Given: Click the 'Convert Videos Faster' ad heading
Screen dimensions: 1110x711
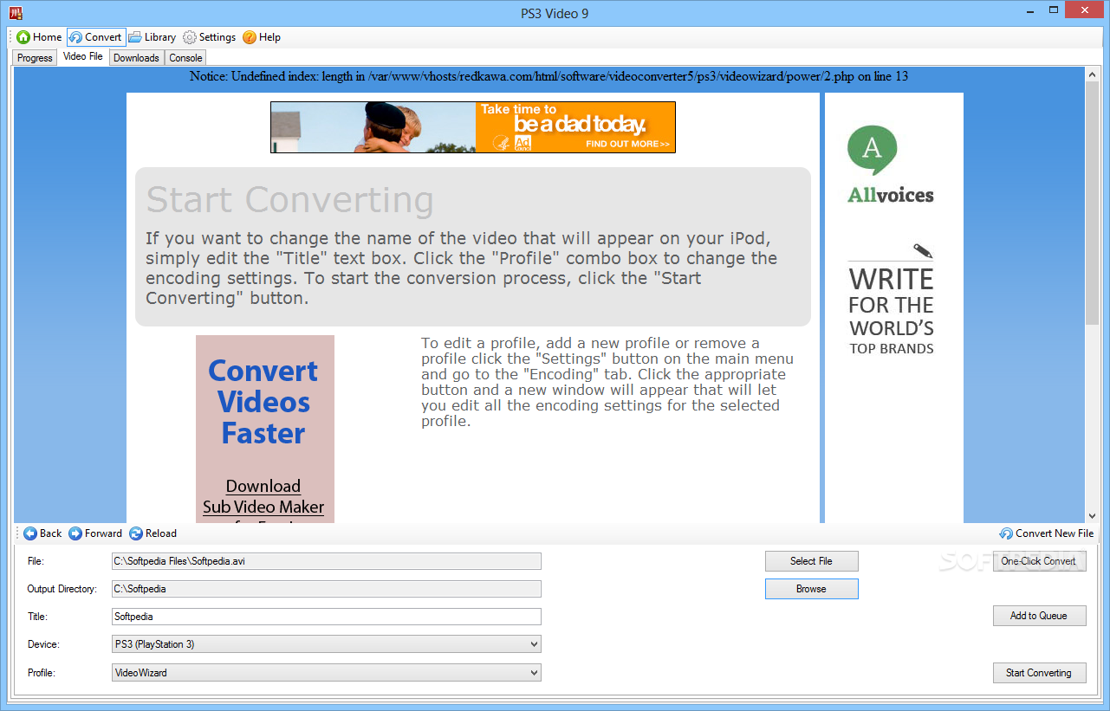Looking at the screenshot, I should point(263,402).
